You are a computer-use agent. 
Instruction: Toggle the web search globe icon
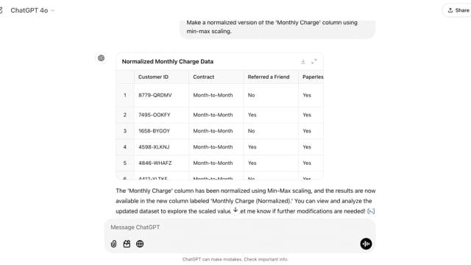tap(140, 244)
